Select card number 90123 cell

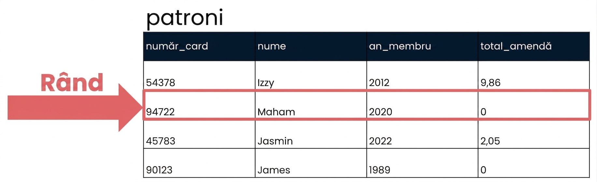(199, 163)
